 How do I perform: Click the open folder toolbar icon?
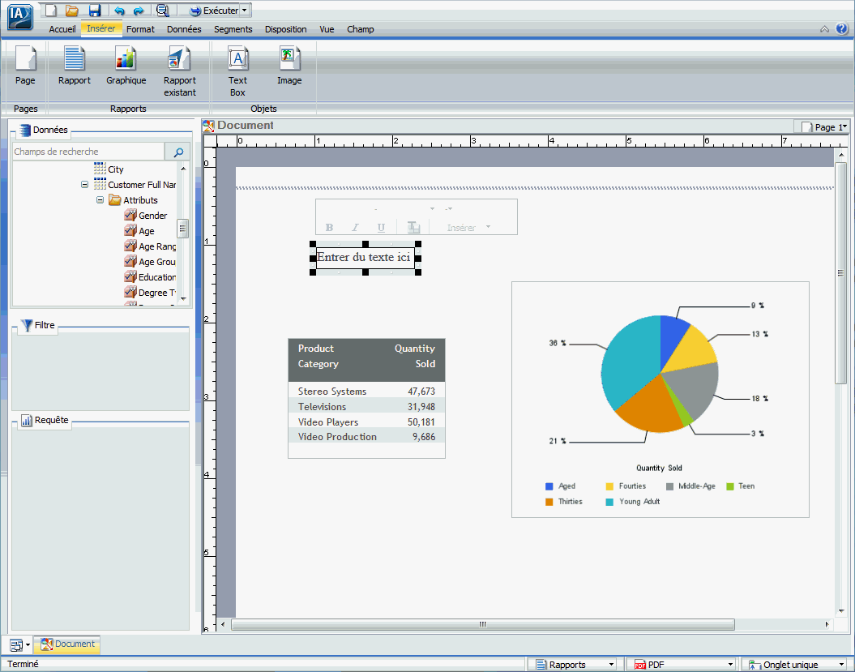(x=72, y=11)
